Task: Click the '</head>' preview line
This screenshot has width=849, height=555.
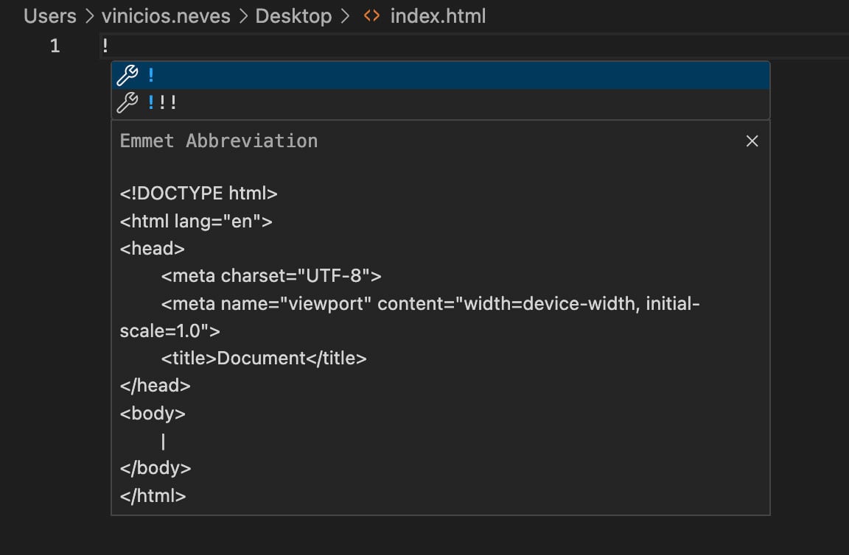Action: coord(156,386)
